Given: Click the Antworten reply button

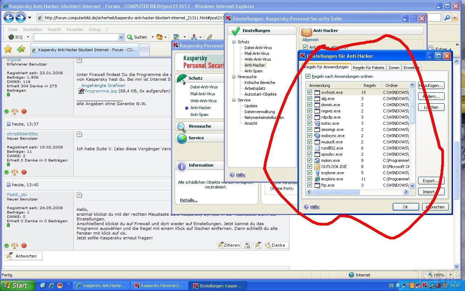Looking at the screenshot, I should coord(23,256).
